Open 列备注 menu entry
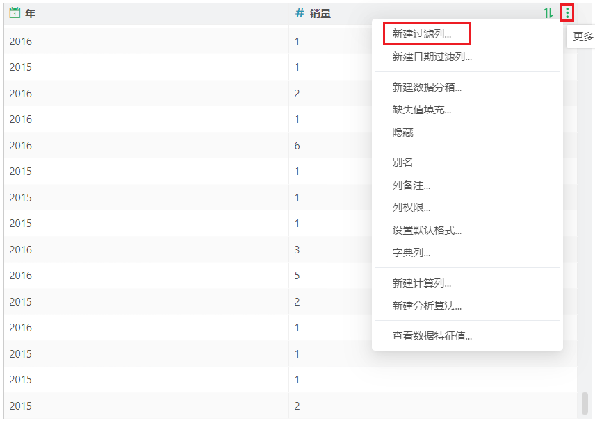 point(411,185)
